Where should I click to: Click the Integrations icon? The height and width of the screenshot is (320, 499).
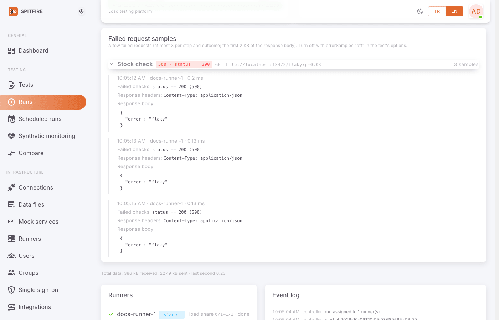pos(11,307)
